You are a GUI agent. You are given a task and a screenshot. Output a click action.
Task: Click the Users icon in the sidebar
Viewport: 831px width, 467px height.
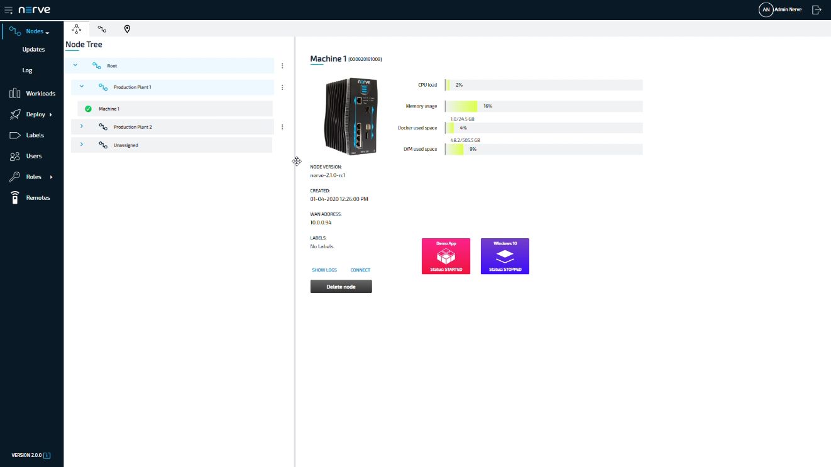point(15,156)
